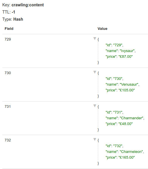The image size is (148, 169).
Task: Select the field name 729
Action: tap(8, 39)
